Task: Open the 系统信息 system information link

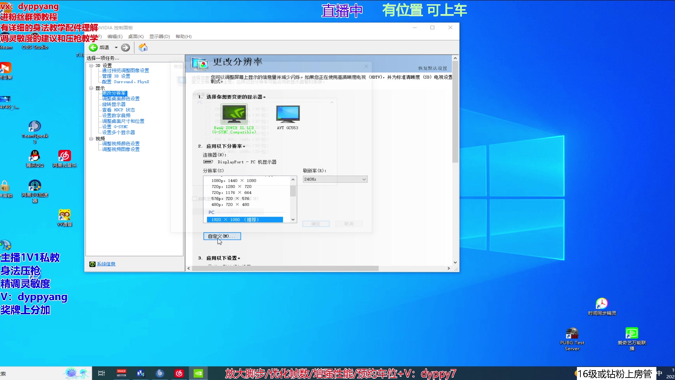Action: [x=106, y=264]
